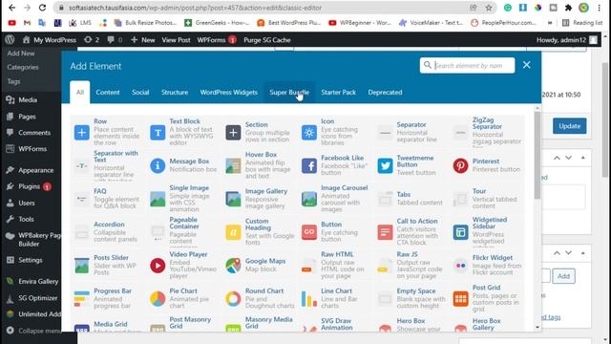Viewport: 611px width, 344px height.
Task: Open View Post in admin bar
Action: [x=176, y=40]
